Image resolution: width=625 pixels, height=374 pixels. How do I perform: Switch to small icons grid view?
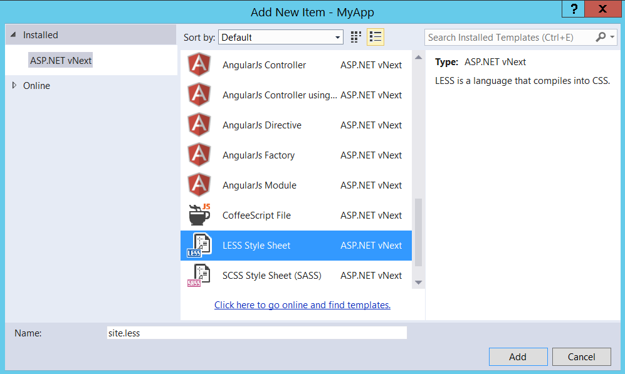(355, 37)
